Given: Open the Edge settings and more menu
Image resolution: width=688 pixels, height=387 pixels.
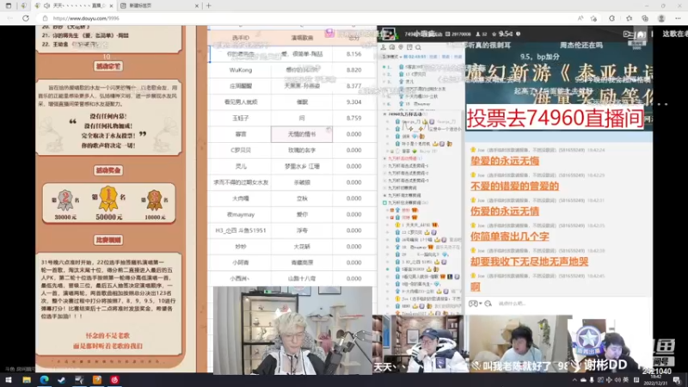Looking at the screenshot, I should coord(678,18).
